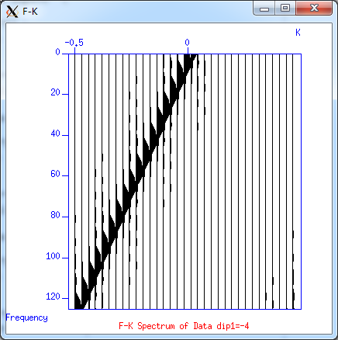This screenshot has height=340, width=338.
Task: Click the Frequency axis label
Action: [x=26, y=317]
